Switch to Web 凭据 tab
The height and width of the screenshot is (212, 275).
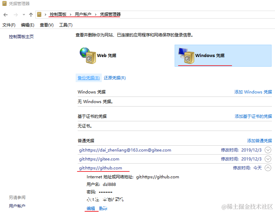pyautogui.click(x=107, y=56)
